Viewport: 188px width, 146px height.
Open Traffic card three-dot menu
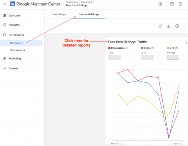187,42
